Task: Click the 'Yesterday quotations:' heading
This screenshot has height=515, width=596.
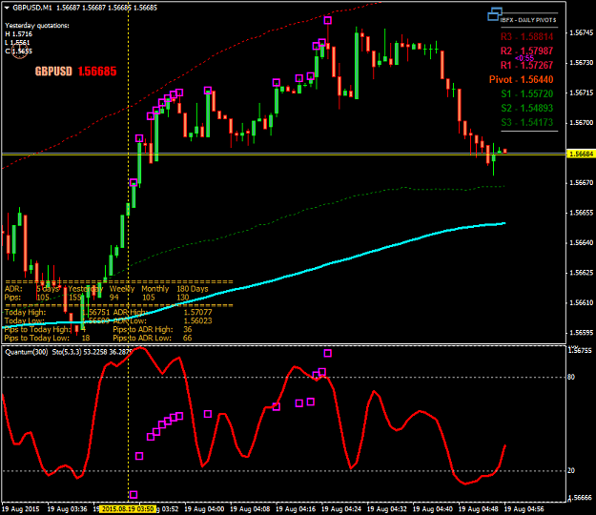Action: (x=37, y=26)
